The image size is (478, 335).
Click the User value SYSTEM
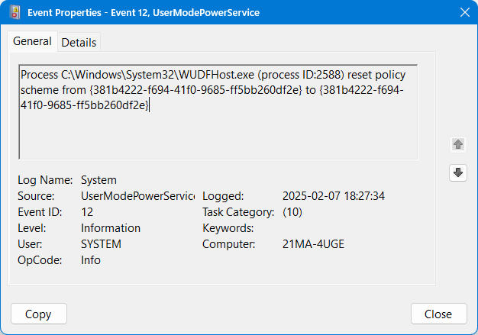(101, 244)
